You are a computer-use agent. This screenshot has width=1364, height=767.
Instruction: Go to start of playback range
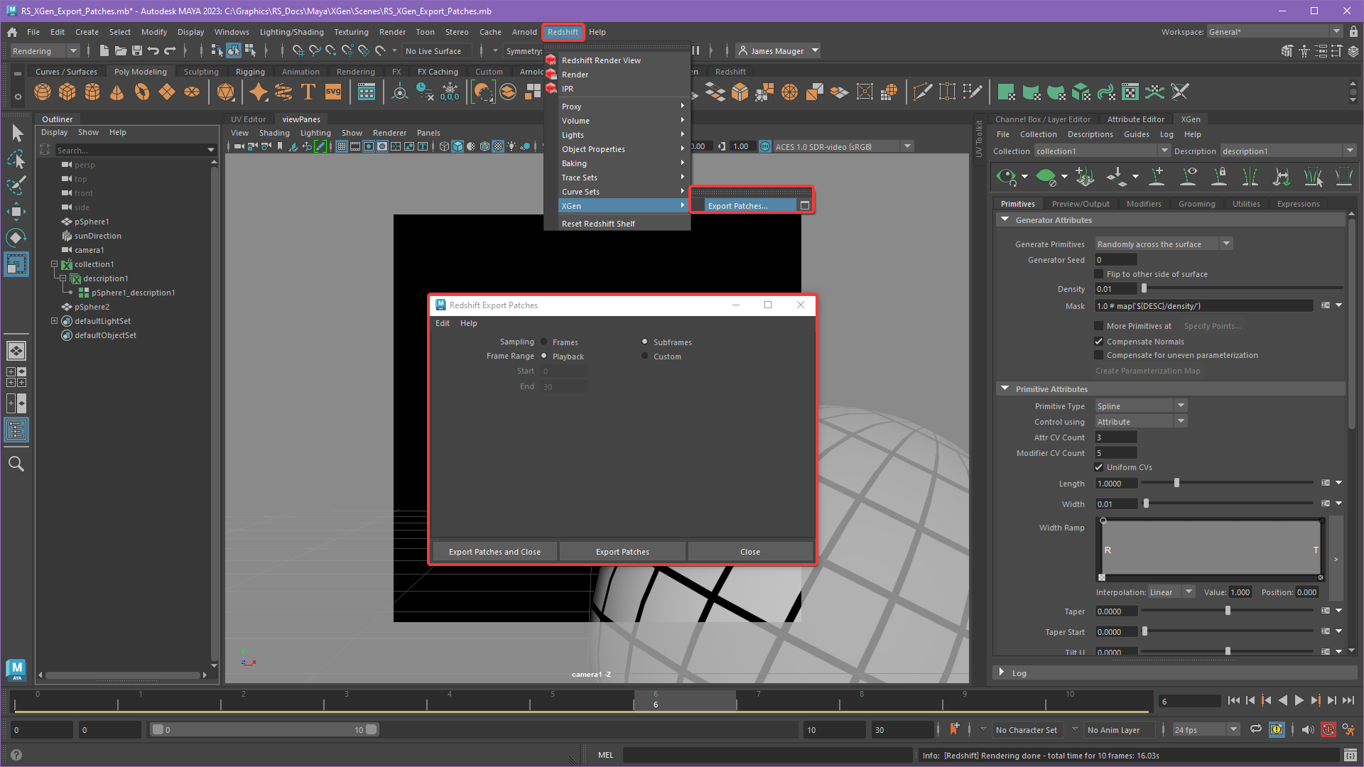tap(1234, 701)
